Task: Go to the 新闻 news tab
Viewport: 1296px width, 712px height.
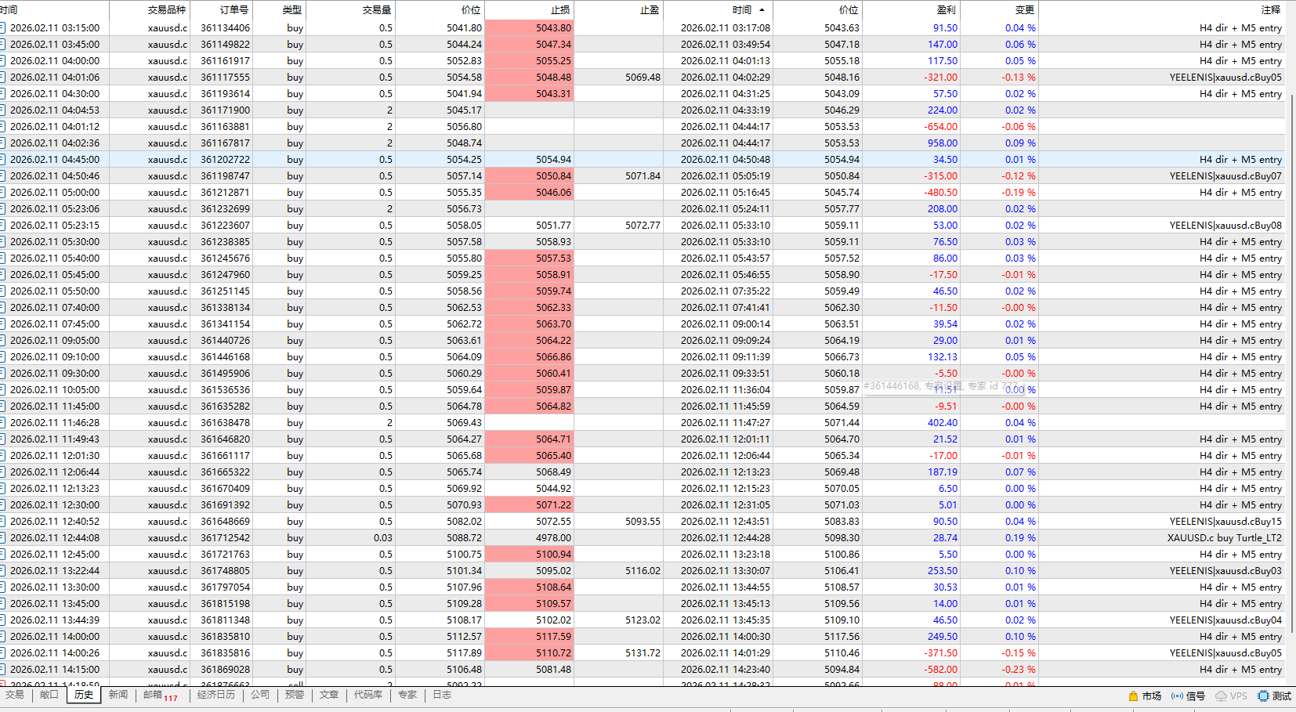Action: coord(118,695)
